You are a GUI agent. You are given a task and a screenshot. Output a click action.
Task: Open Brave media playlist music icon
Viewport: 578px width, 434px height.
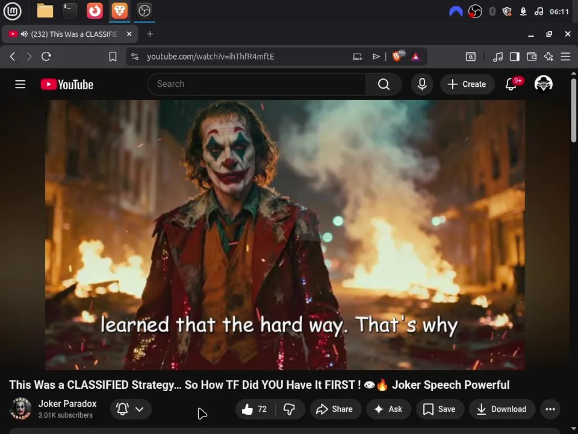[x=498, y=57]
